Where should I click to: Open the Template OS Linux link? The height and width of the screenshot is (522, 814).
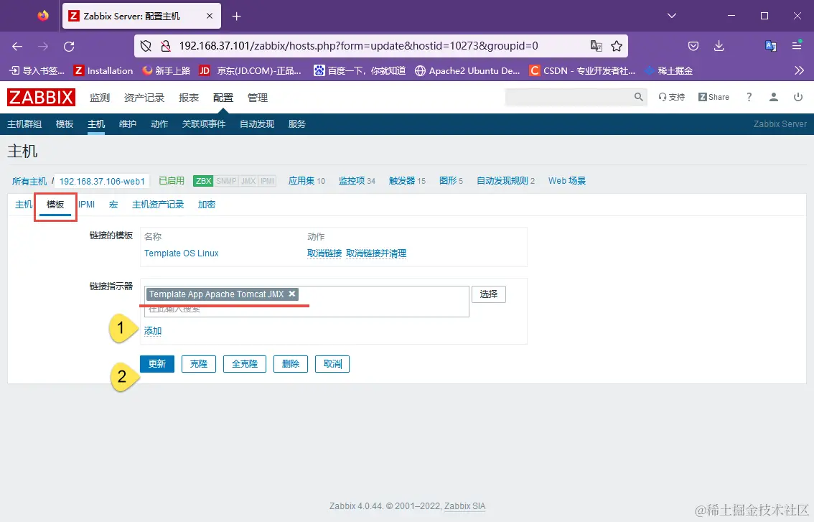tap(181, 253)
